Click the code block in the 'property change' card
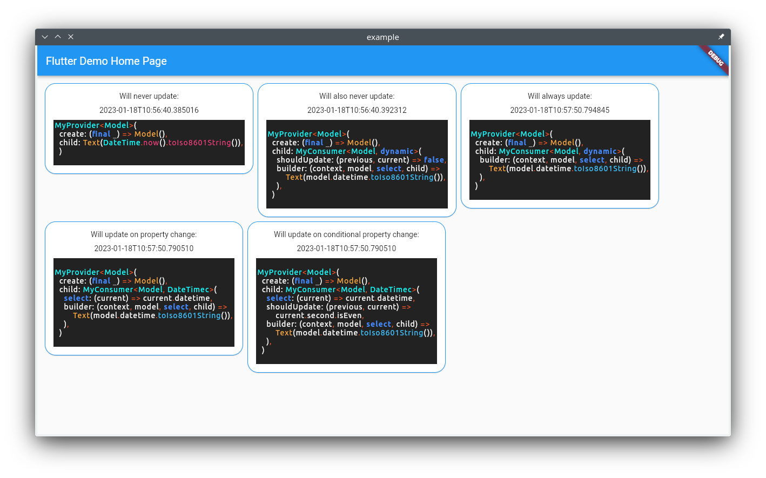 click(x=144, y=302)
